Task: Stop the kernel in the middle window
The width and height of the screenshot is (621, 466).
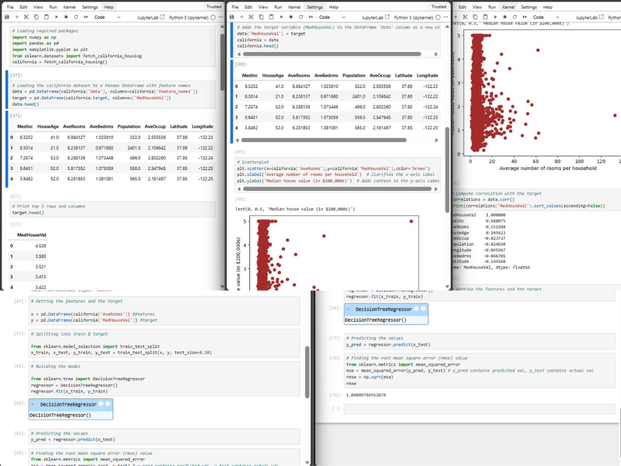Action: [x=290, y=17]
